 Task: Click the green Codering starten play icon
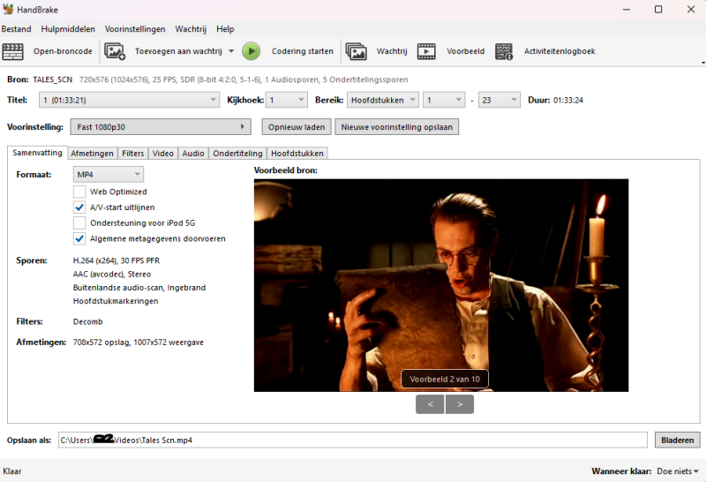(252, 51)
